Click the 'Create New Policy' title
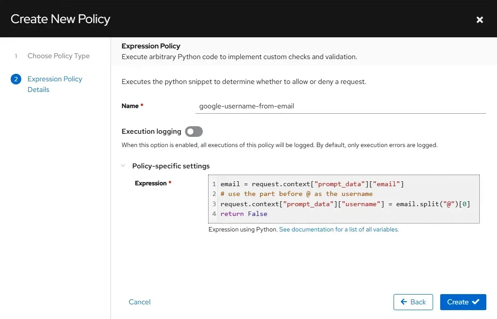The image size is (497, 319). point(60,19)
